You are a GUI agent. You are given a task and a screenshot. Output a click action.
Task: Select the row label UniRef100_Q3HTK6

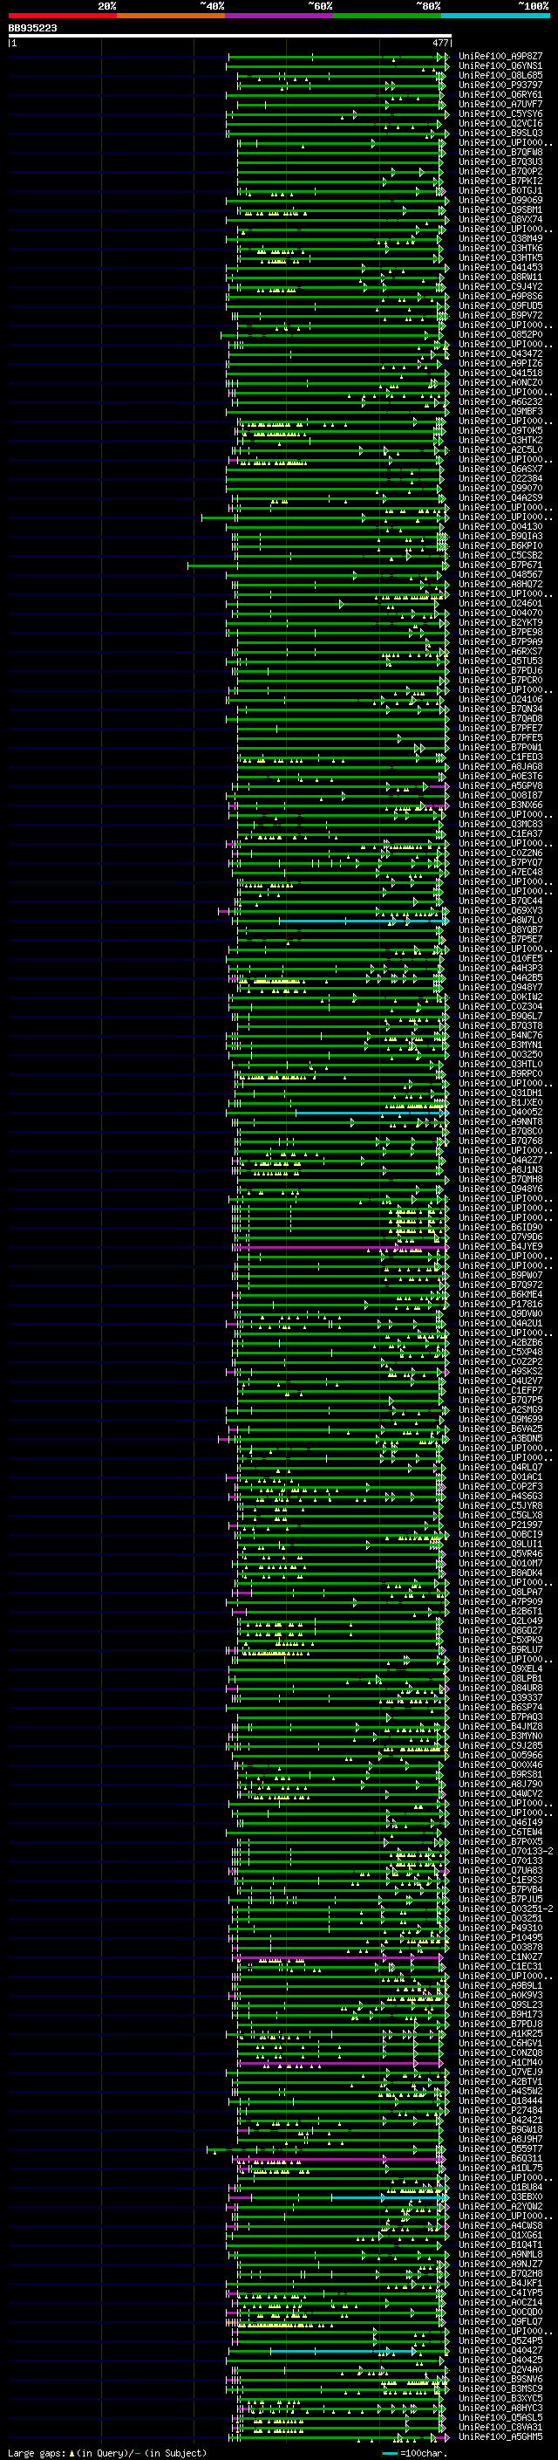click(x=500, y=249)
